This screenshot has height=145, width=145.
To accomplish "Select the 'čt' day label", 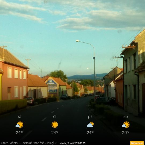I will coord(55,117).
